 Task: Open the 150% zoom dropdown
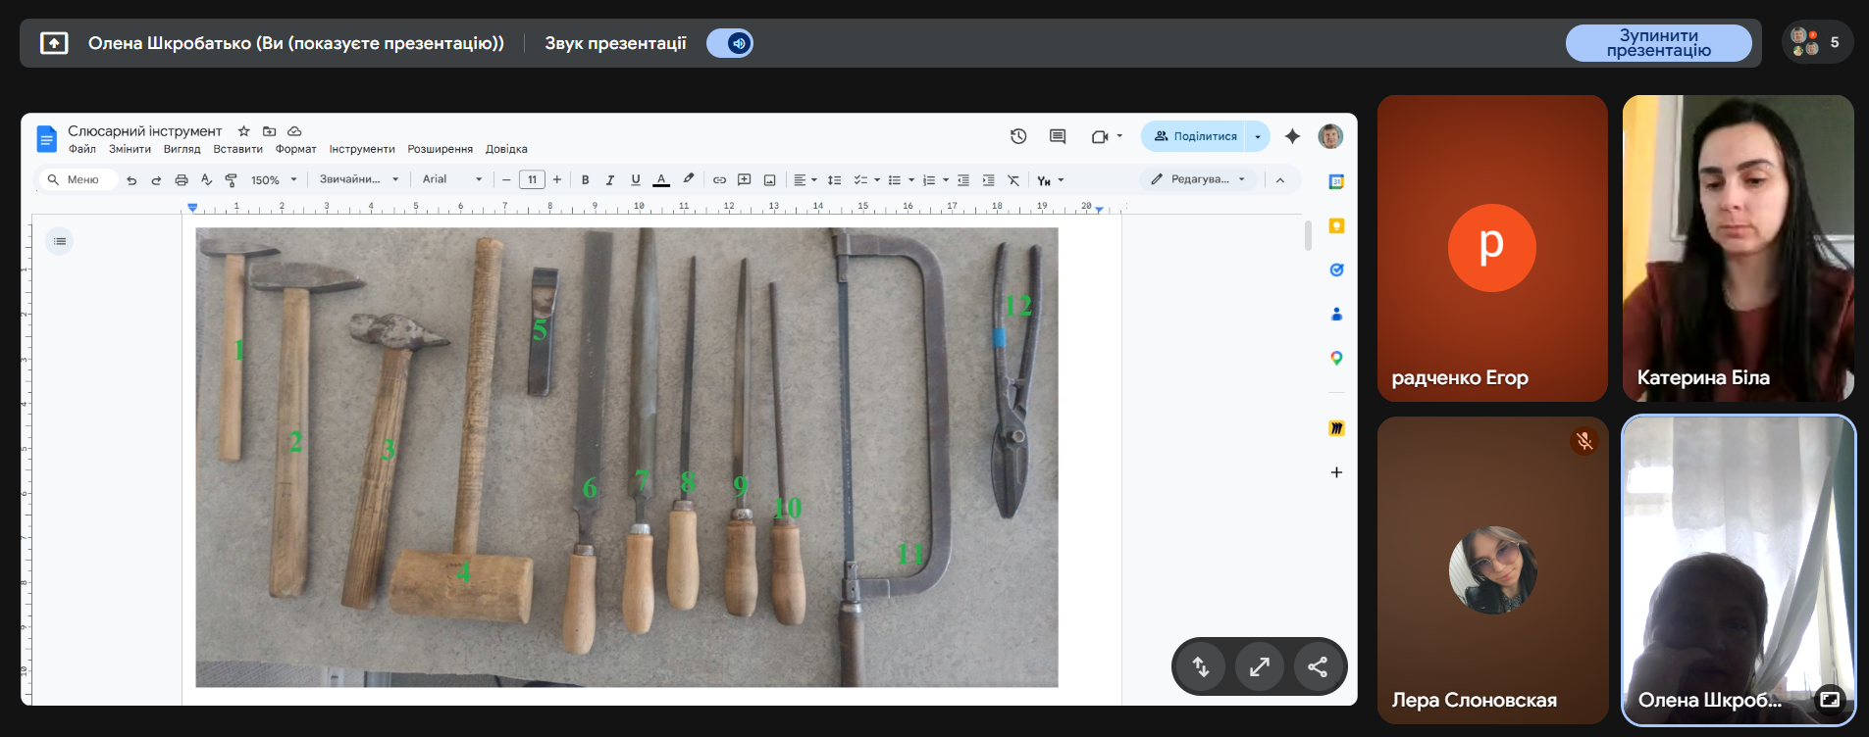coord(274,180)
